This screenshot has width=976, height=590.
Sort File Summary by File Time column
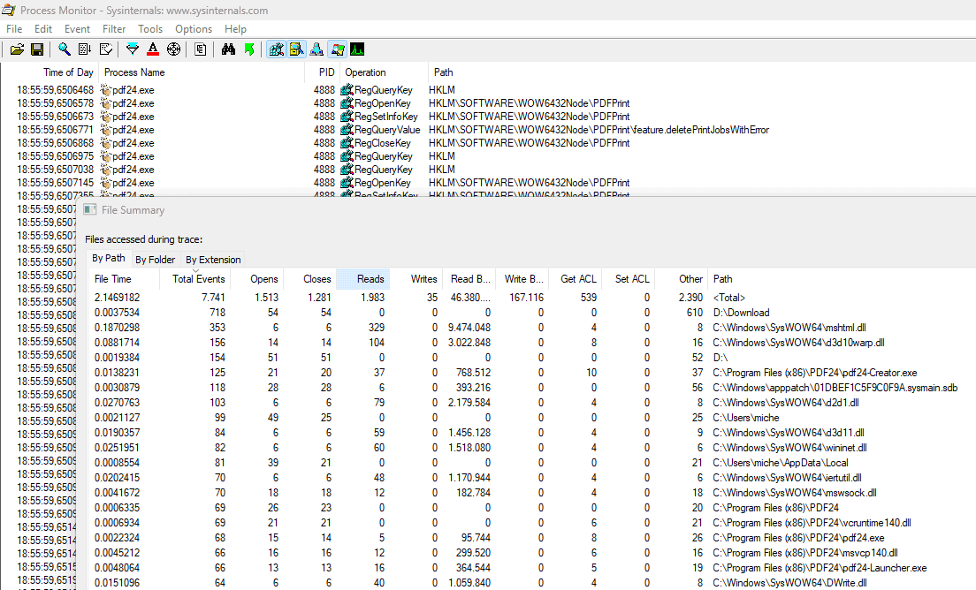tap(123, 279)
